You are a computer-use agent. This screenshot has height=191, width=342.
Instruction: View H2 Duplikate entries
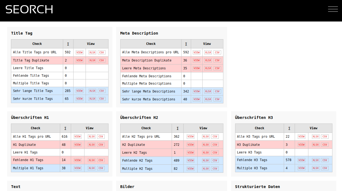point(191,145)
